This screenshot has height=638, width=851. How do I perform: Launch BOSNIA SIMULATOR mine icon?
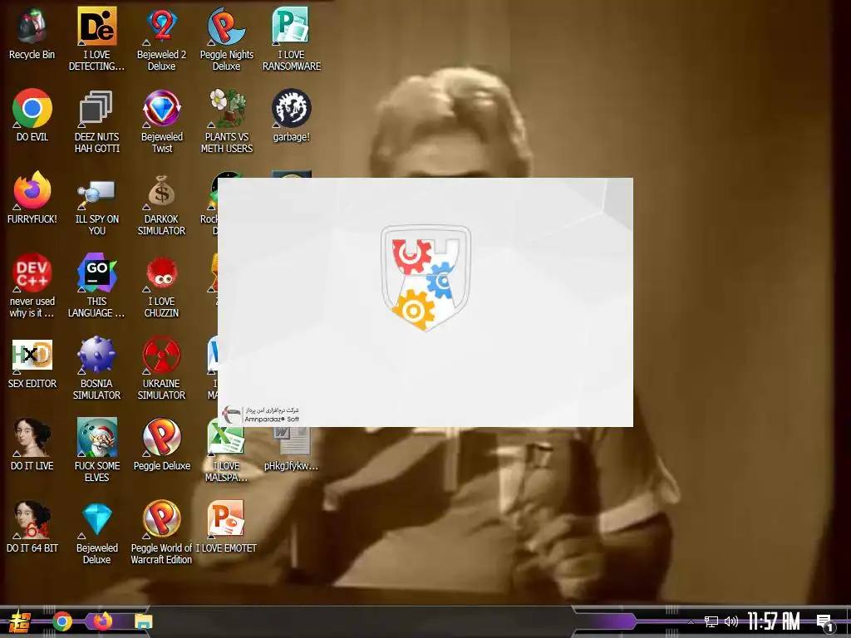(96, 356)
